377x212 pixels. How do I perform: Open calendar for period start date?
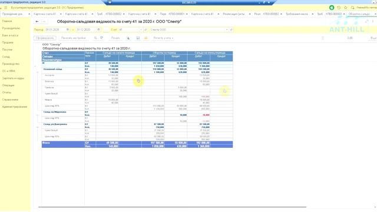click(x=68, y=29)
